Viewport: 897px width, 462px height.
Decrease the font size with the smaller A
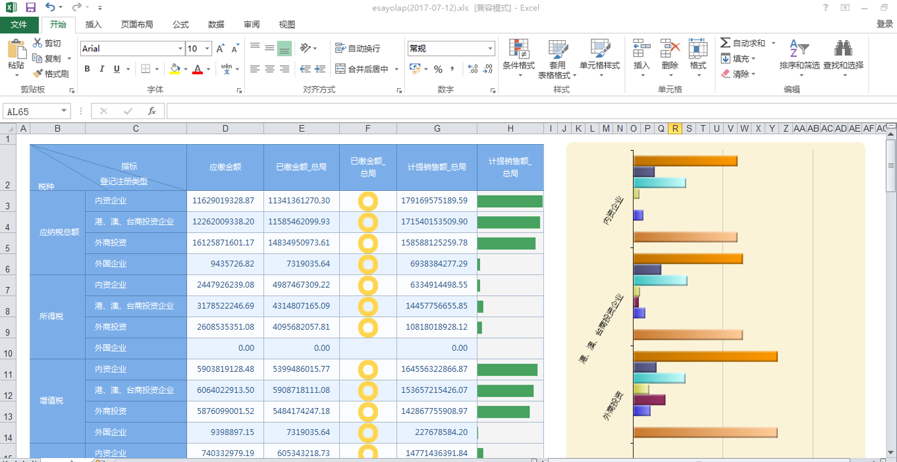pyautogui.click(x=235, y=49)
